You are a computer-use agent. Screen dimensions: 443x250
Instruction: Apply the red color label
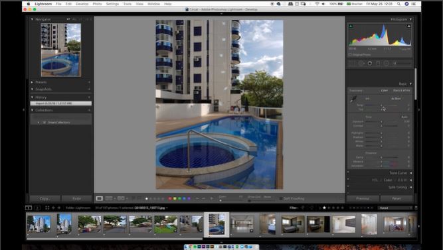click(170, 199)
